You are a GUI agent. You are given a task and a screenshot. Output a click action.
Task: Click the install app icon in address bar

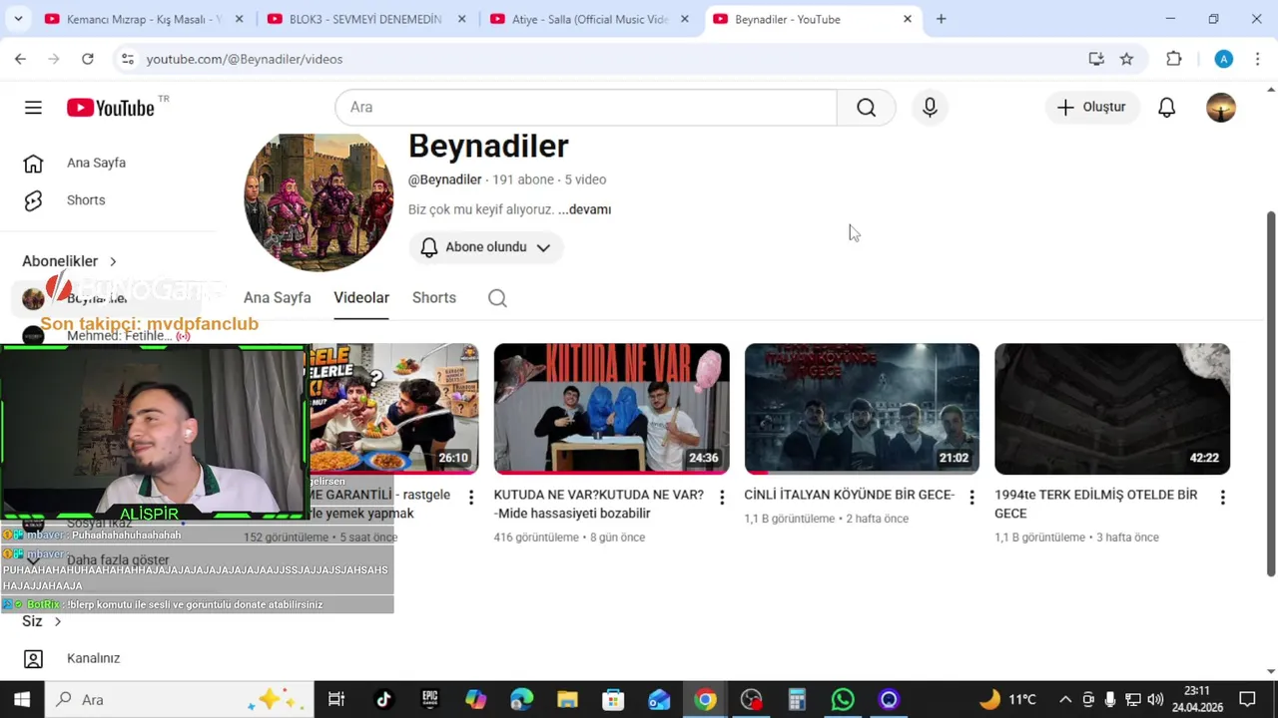pyautogui.click(x=1096, y=59)
